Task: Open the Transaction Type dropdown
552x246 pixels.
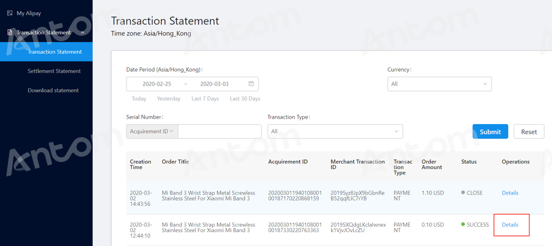Action: 335,132
